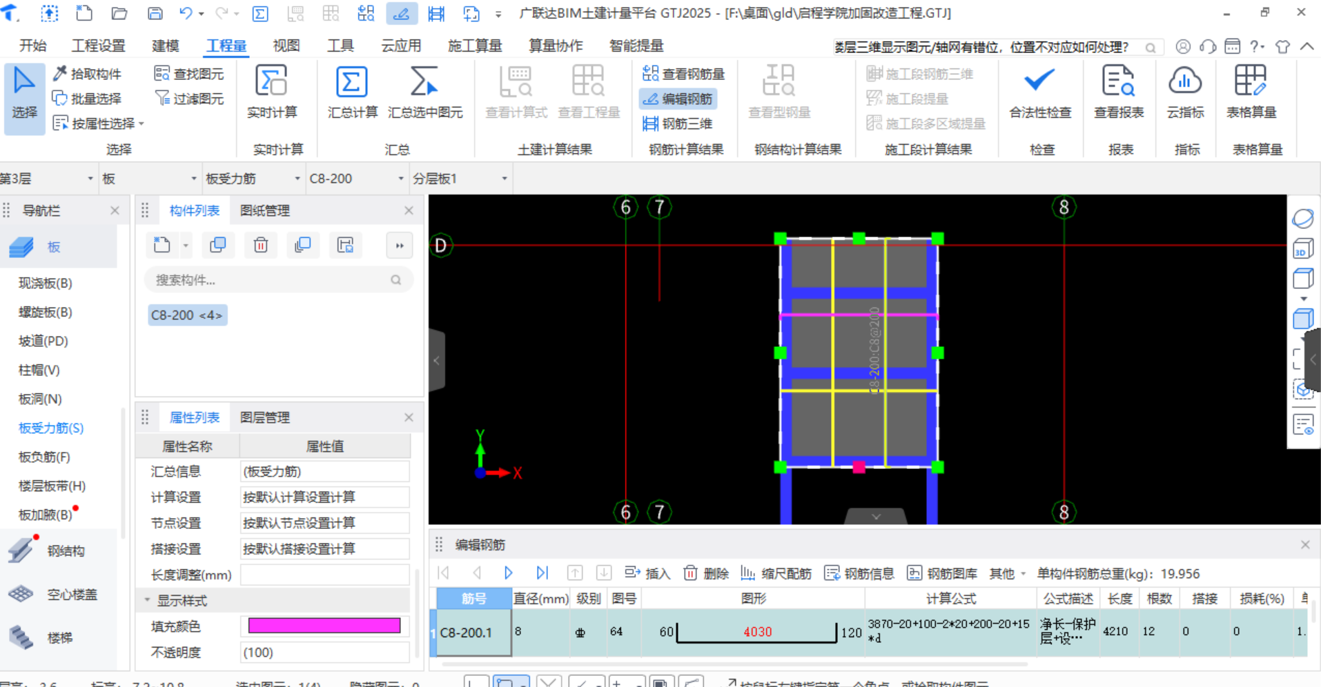
Task: Open 钢筋图库 rebar library
Action: 942,573
